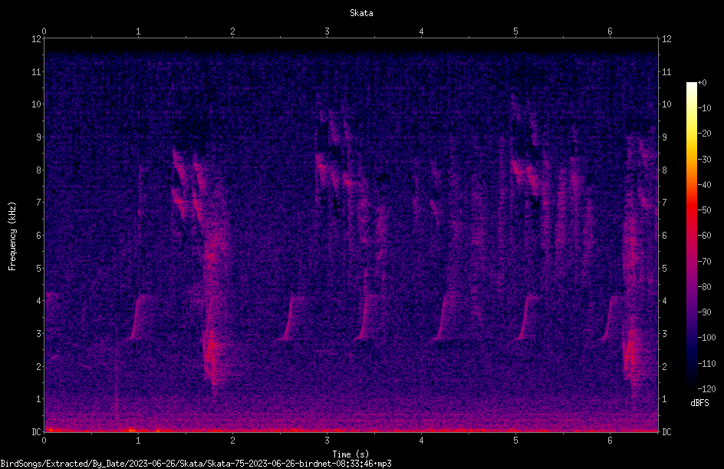
Task: Click the "-30" value on the color scale
Action: coord(704,160)
